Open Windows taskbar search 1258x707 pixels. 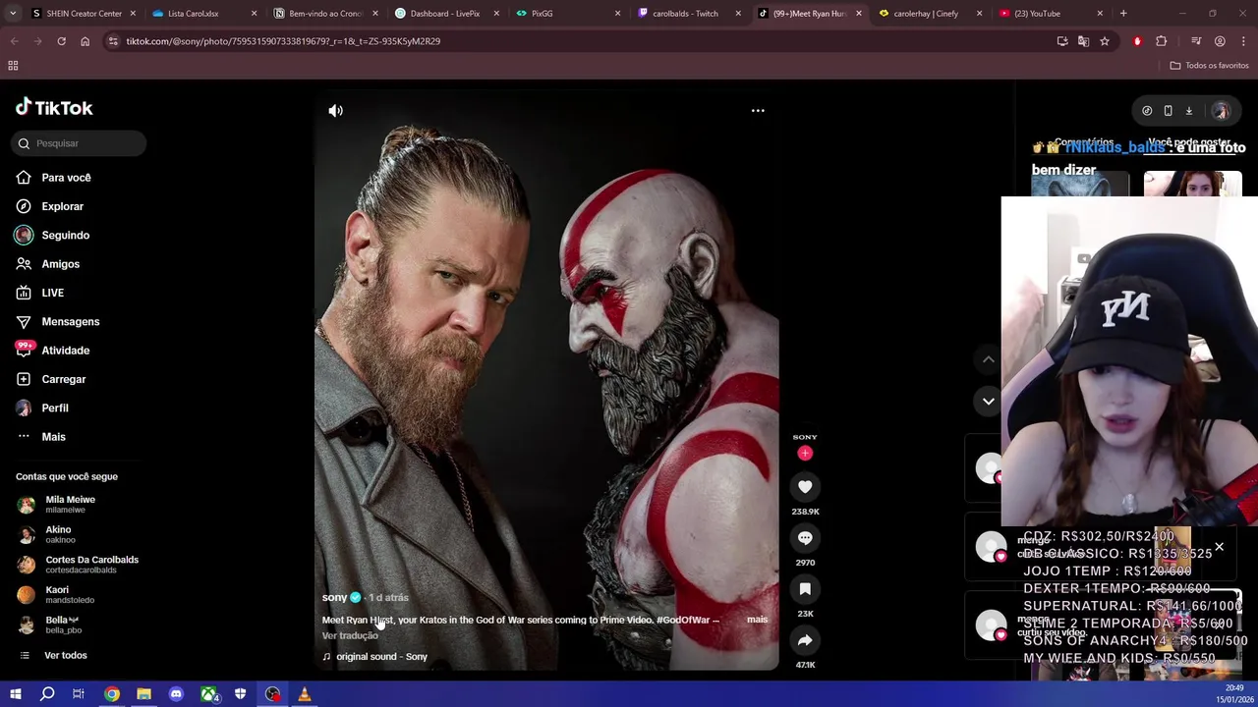point(47,694)
